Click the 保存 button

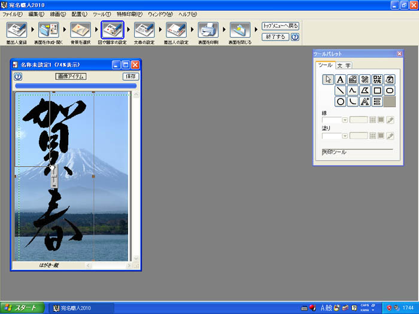[130, 77]
